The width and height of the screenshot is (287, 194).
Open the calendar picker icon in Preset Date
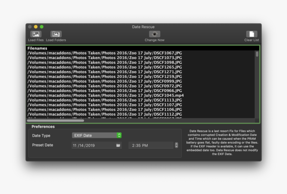[118, 145]
